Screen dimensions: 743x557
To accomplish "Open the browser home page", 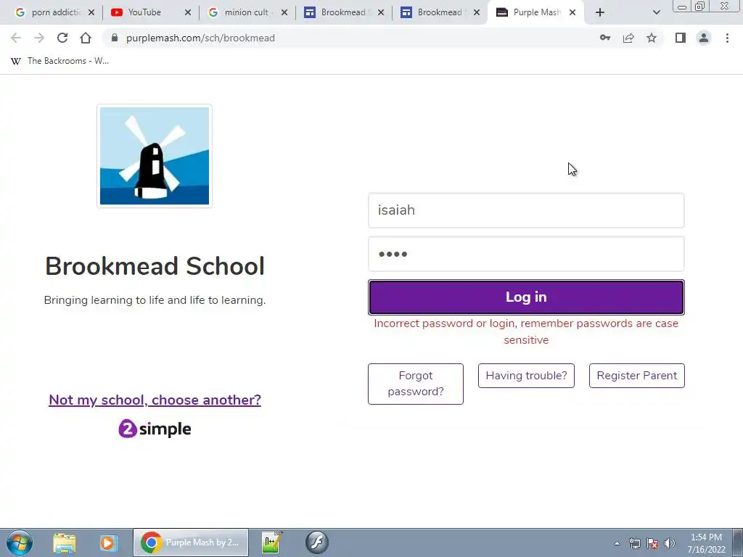I will pyautogui.click(x=86, y=38).
